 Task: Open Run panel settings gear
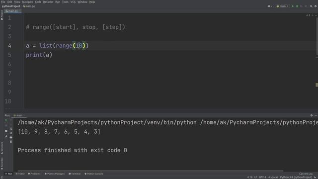(x=312, y=115)
